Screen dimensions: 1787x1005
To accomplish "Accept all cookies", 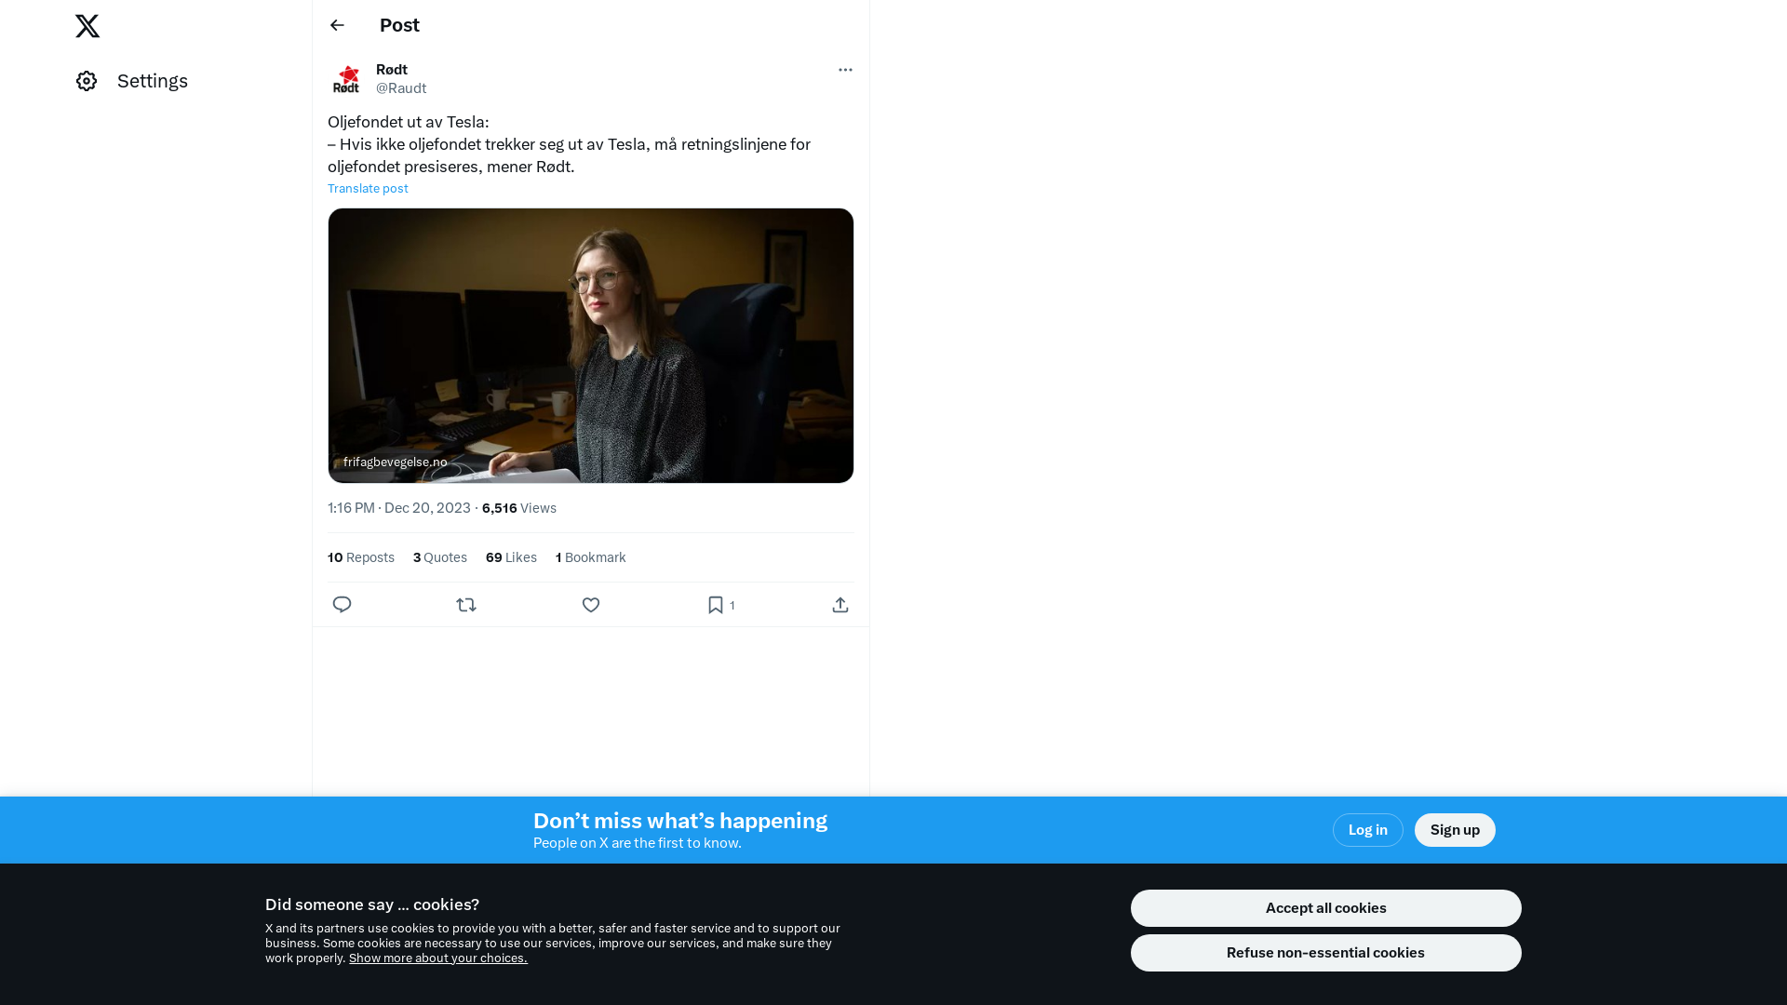I will (x=1325, y=908).
